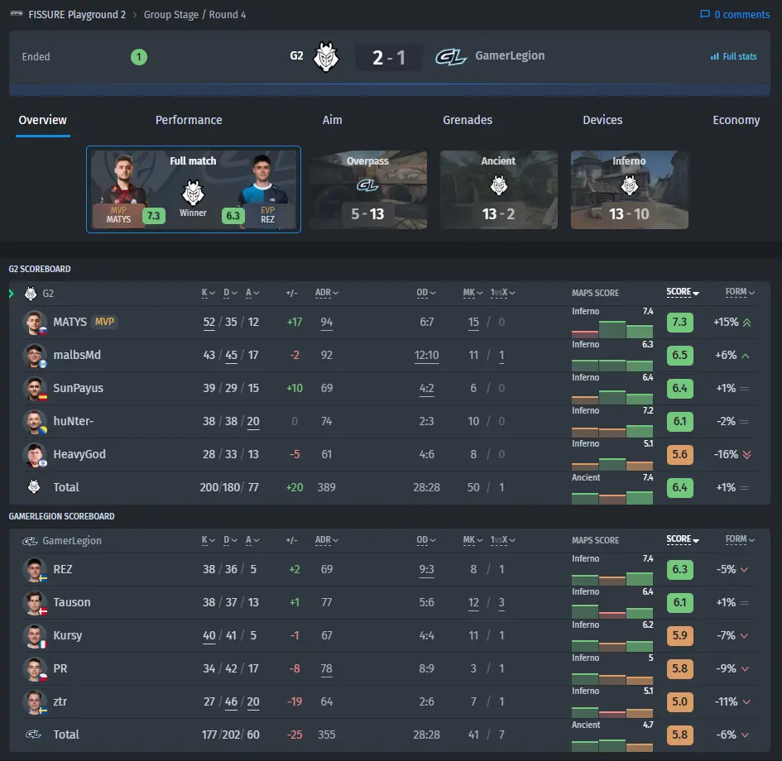Open the comments speech bubble icon

tap(705, 14)
